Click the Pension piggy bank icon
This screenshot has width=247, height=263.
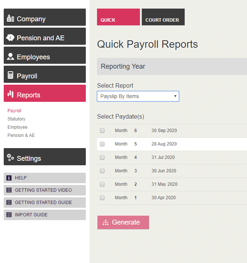[x=10, y=38]
